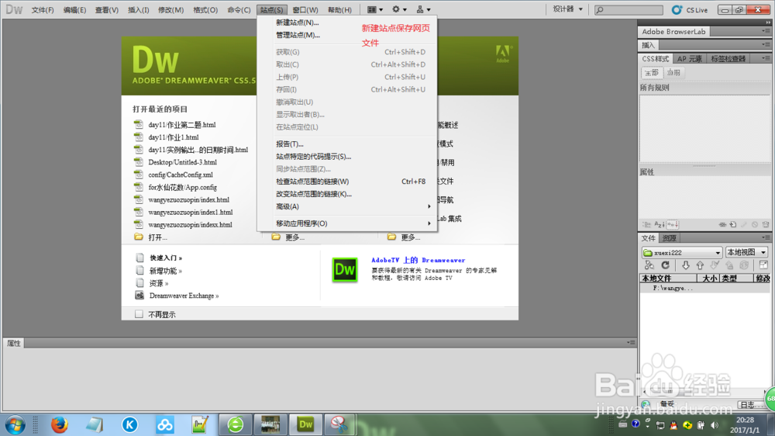Click the Delete CSS Rule trash icon

click(x=766, y=225)
